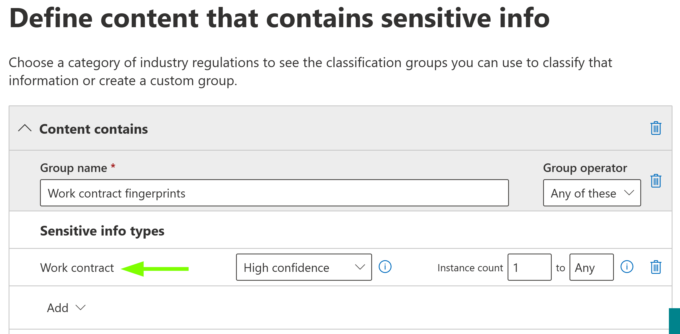
Task: Remove the Work contract info type row
Action: point(656,267)
